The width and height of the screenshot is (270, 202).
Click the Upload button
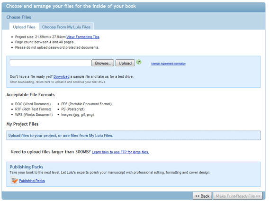[x=125, y=63]
